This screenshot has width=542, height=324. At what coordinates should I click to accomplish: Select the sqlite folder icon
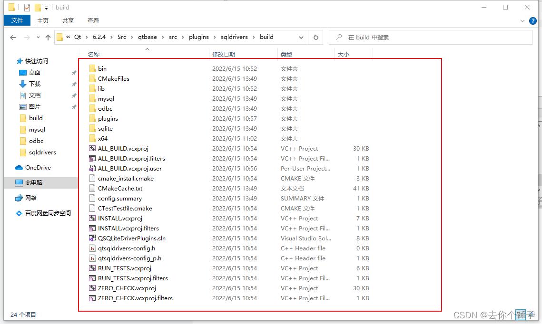[92, 129]
